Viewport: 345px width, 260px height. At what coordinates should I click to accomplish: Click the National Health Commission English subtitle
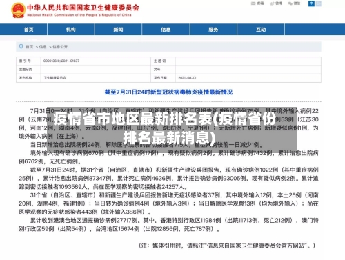(79, 15)
